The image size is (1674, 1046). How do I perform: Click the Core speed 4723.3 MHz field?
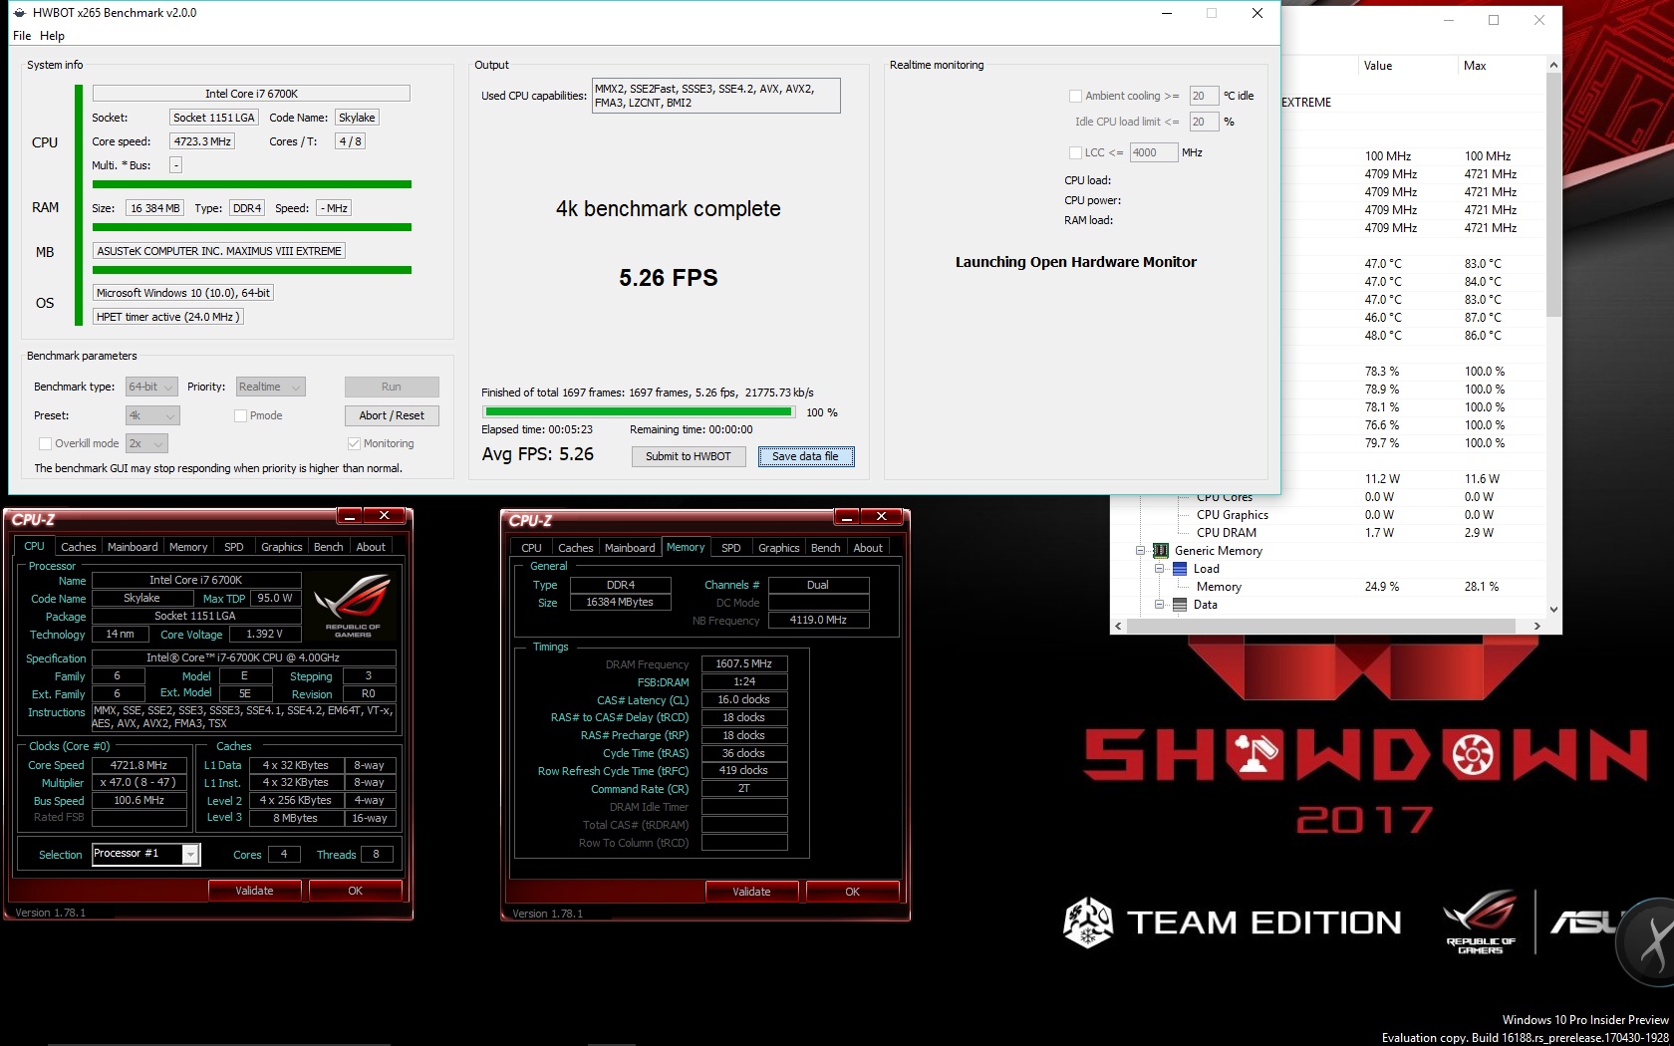tap(202, 141)
